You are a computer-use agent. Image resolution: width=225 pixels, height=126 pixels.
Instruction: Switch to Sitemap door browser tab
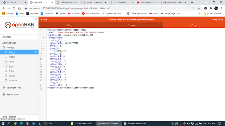pyautogui.click(x=68, y=2)
